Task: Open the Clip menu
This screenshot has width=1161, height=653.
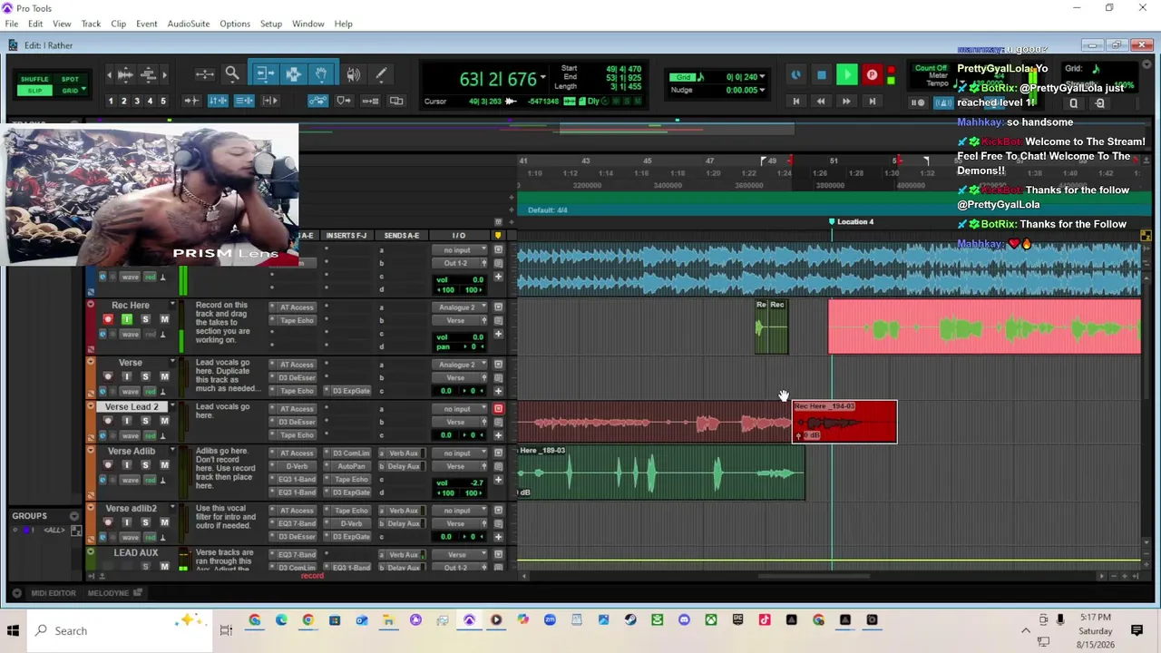Action: click(118, 24)
